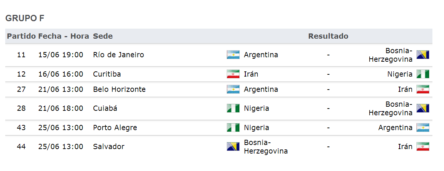Click Irán flag in match 44 row

coord(423,146)
